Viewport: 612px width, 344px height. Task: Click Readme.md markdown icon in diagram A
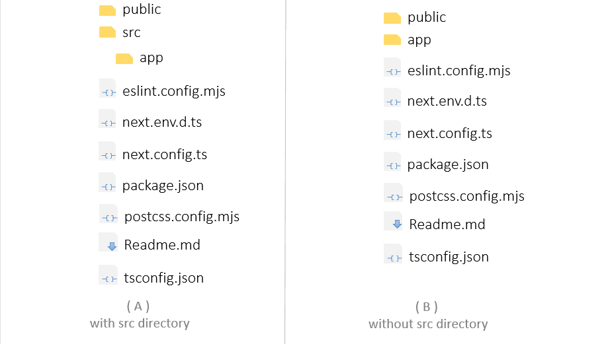109,242
